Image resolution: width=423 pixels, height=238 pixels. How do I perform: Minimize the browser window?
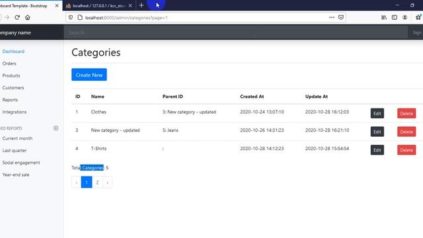click(x=397, y=5)
